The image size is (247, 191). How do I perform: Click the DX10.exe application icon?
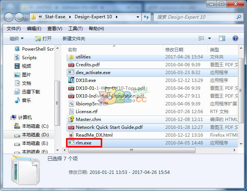pyautogui.click(x=71, y=80)
